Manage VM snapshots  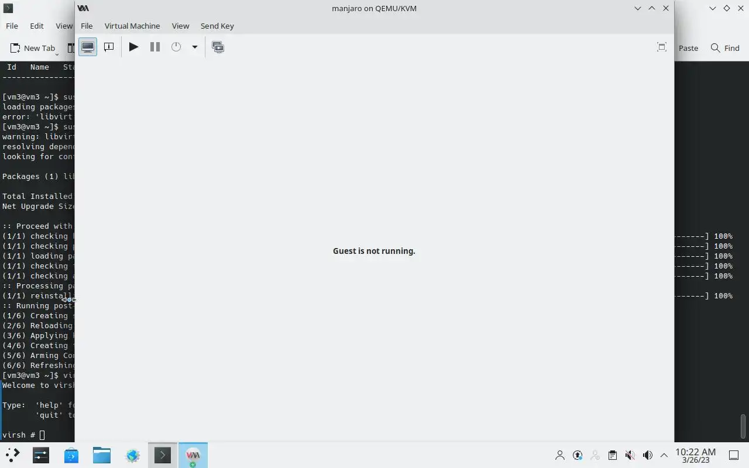click(218, 47)
